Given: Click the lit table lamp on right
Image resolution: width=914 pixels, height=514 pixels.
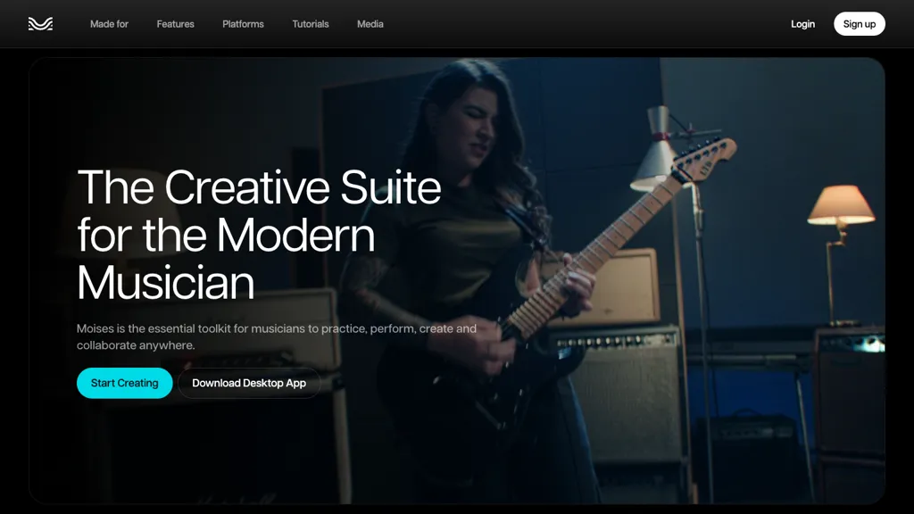Looking at the screenshot, I should pyautogui.click(x=841, y=205).
